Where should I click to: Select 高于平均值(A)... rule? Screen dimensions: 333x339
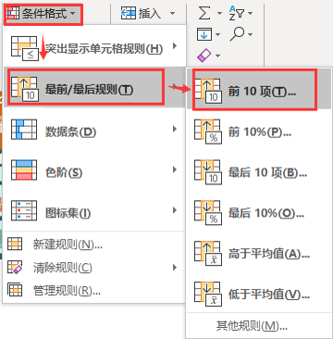pos(259,254)
